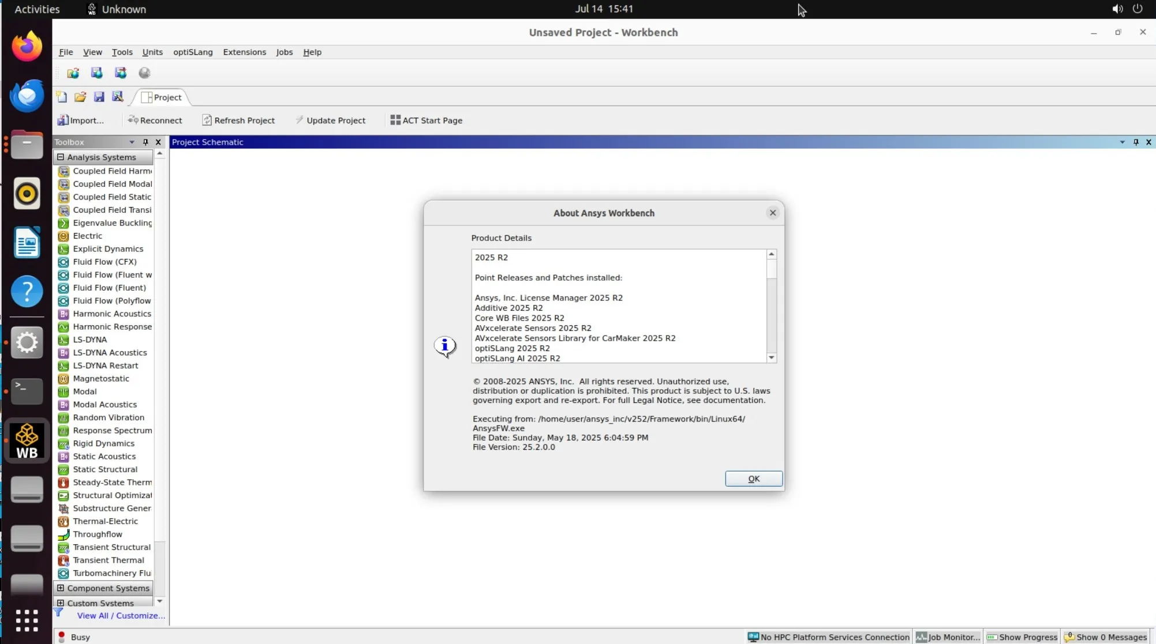Click Product Details scrollbar up arrow
Viewport: 1156px width, 644px height.
point(772,254)
